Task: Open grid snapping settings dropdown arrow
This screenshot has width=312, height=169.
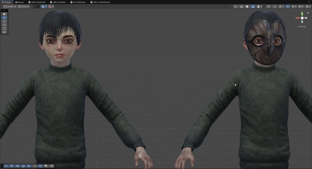Action: [x=46, y=6]
